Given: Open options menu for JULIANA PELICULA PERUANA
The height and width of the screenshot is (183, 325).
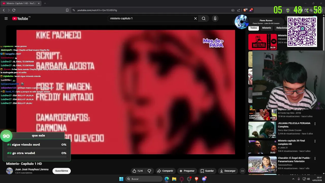Looking at the screenshot, I should click(315, 124).
